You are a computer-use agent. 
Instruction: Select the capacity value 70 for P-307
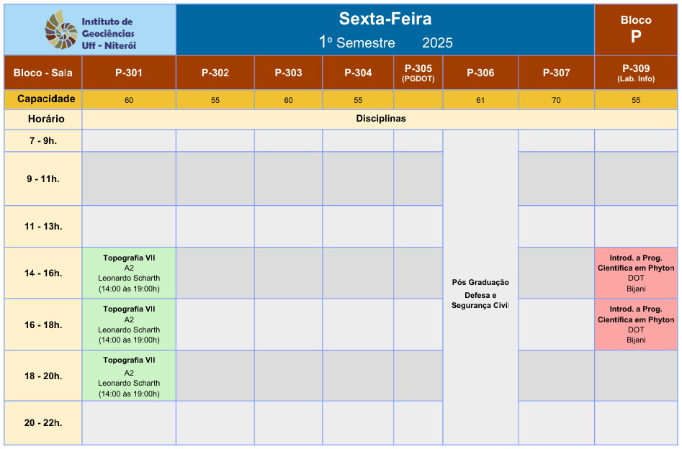click(556, 100)
